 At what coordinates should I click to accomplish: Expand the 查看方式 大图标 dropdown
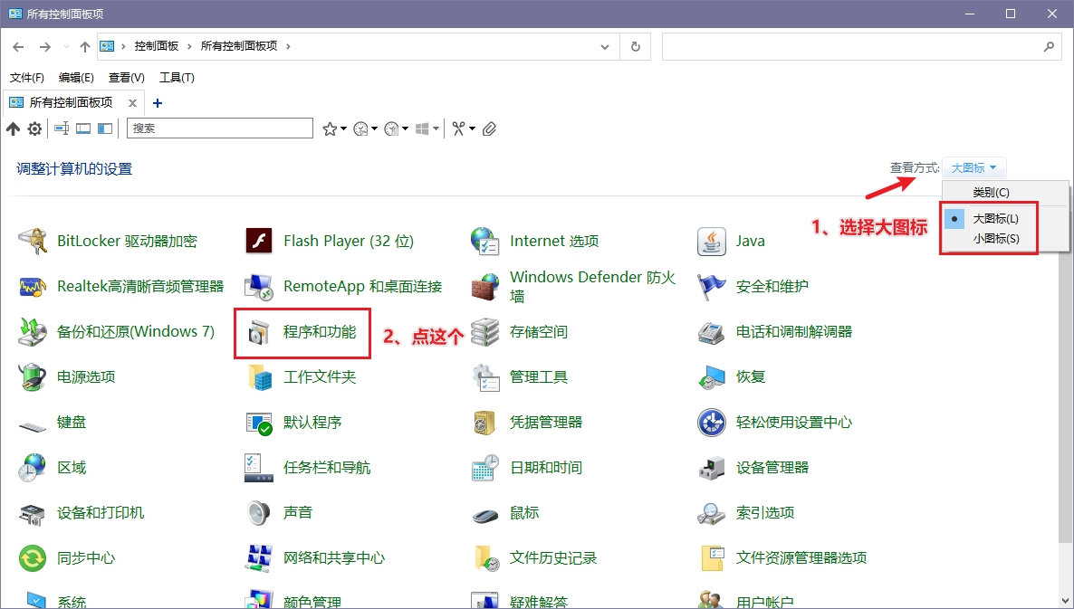[x=974, y=167]
